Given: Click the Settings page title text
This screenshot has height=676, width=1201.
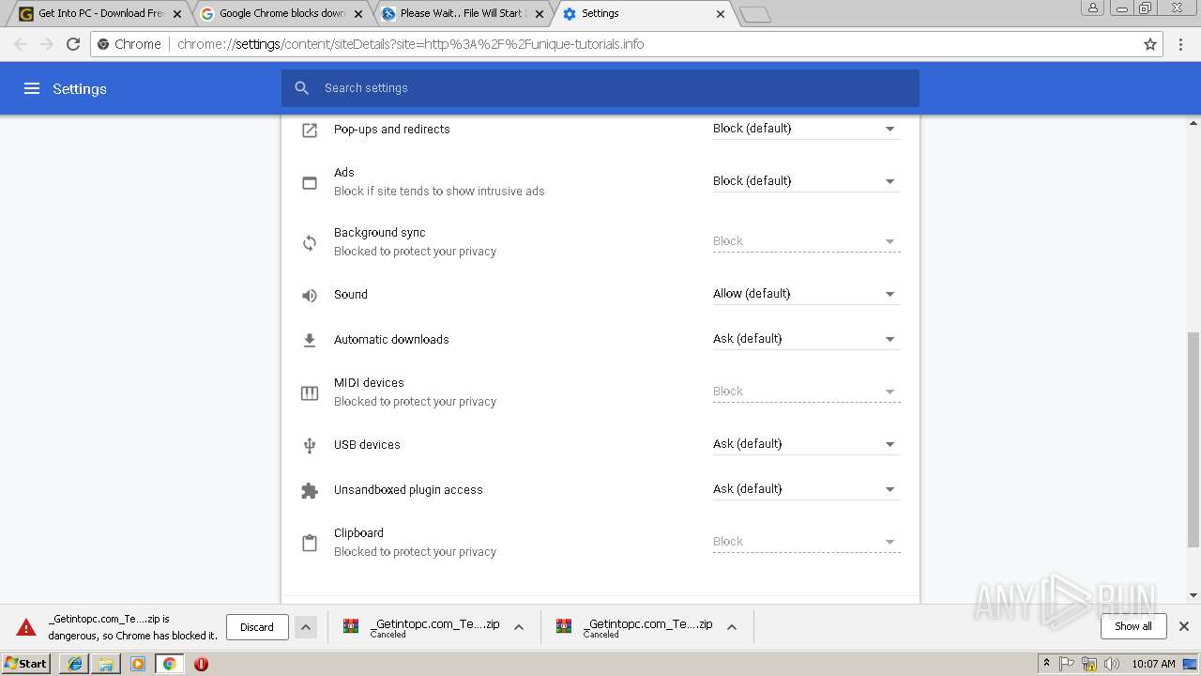Looking at the screenshot, I should click(x=80, y=88).
